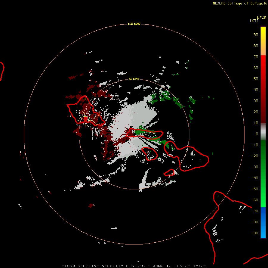Viewport: 268px width, 268px height.
Task: Click the -20 scale value
Action: tap(255, 156)
